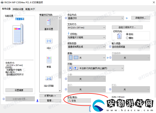The width and height of the screenshot is (156, 113).
Task: Click the long-edge flip icon in 双面
Action: coord(71,68)
